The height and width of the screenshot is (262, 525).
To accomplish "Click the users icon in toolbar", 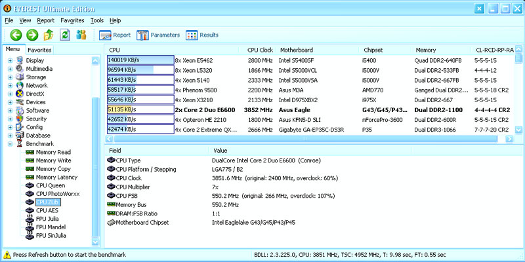I will click(x=81, y=35).
